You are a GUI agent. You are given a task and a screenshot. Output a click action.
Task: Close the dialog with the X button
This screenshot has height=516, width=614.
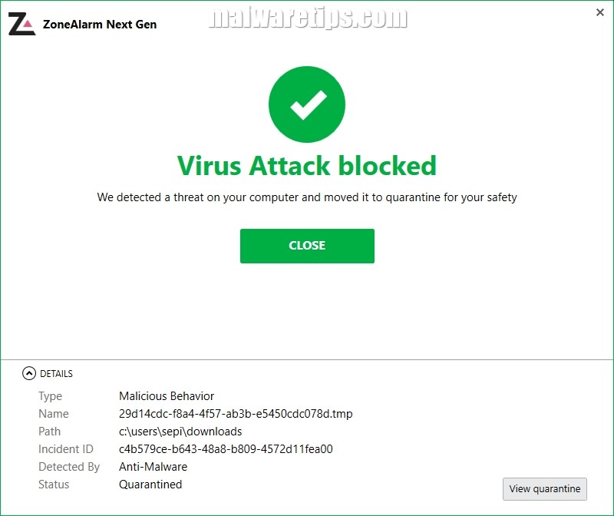click(x=599, y=13)
